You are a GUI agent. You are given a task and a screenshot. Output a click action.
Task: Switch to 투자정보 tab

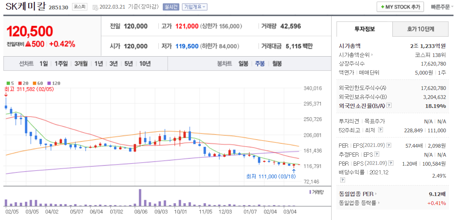(365, 29)
